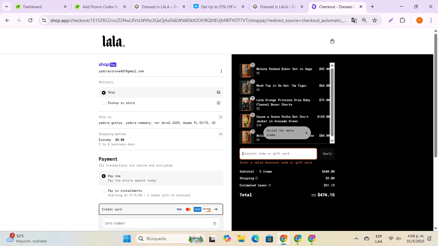Viewport: 438px width, 246px height.
Task: Switch to the Dashboard tab
Action: coord(41,7)
